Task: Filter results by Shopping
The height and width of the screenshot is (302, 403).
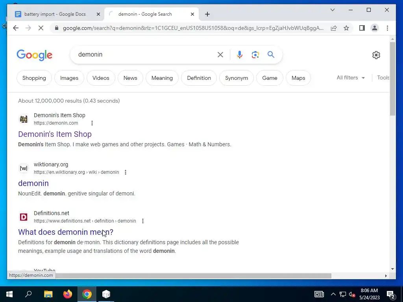Action: pyautogui.click(x=34, y=78)
